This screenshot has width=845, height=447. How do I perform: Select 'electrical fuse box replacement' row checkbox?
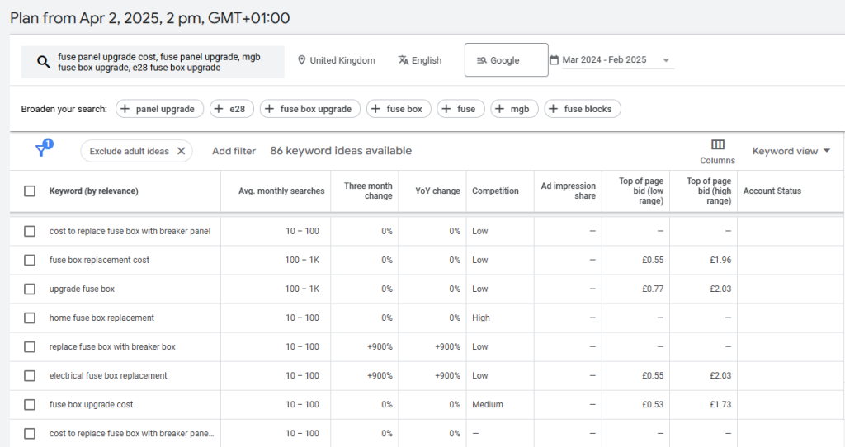(x=30, y=376)
